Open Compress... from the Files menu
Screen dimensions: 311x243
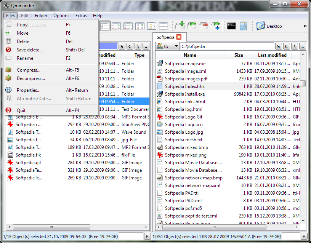51,70
